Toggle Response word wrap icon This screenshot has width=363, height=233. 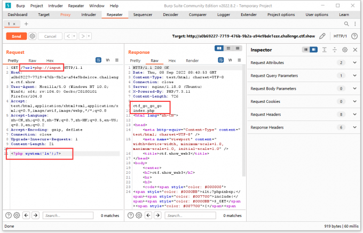click(221, 60)
